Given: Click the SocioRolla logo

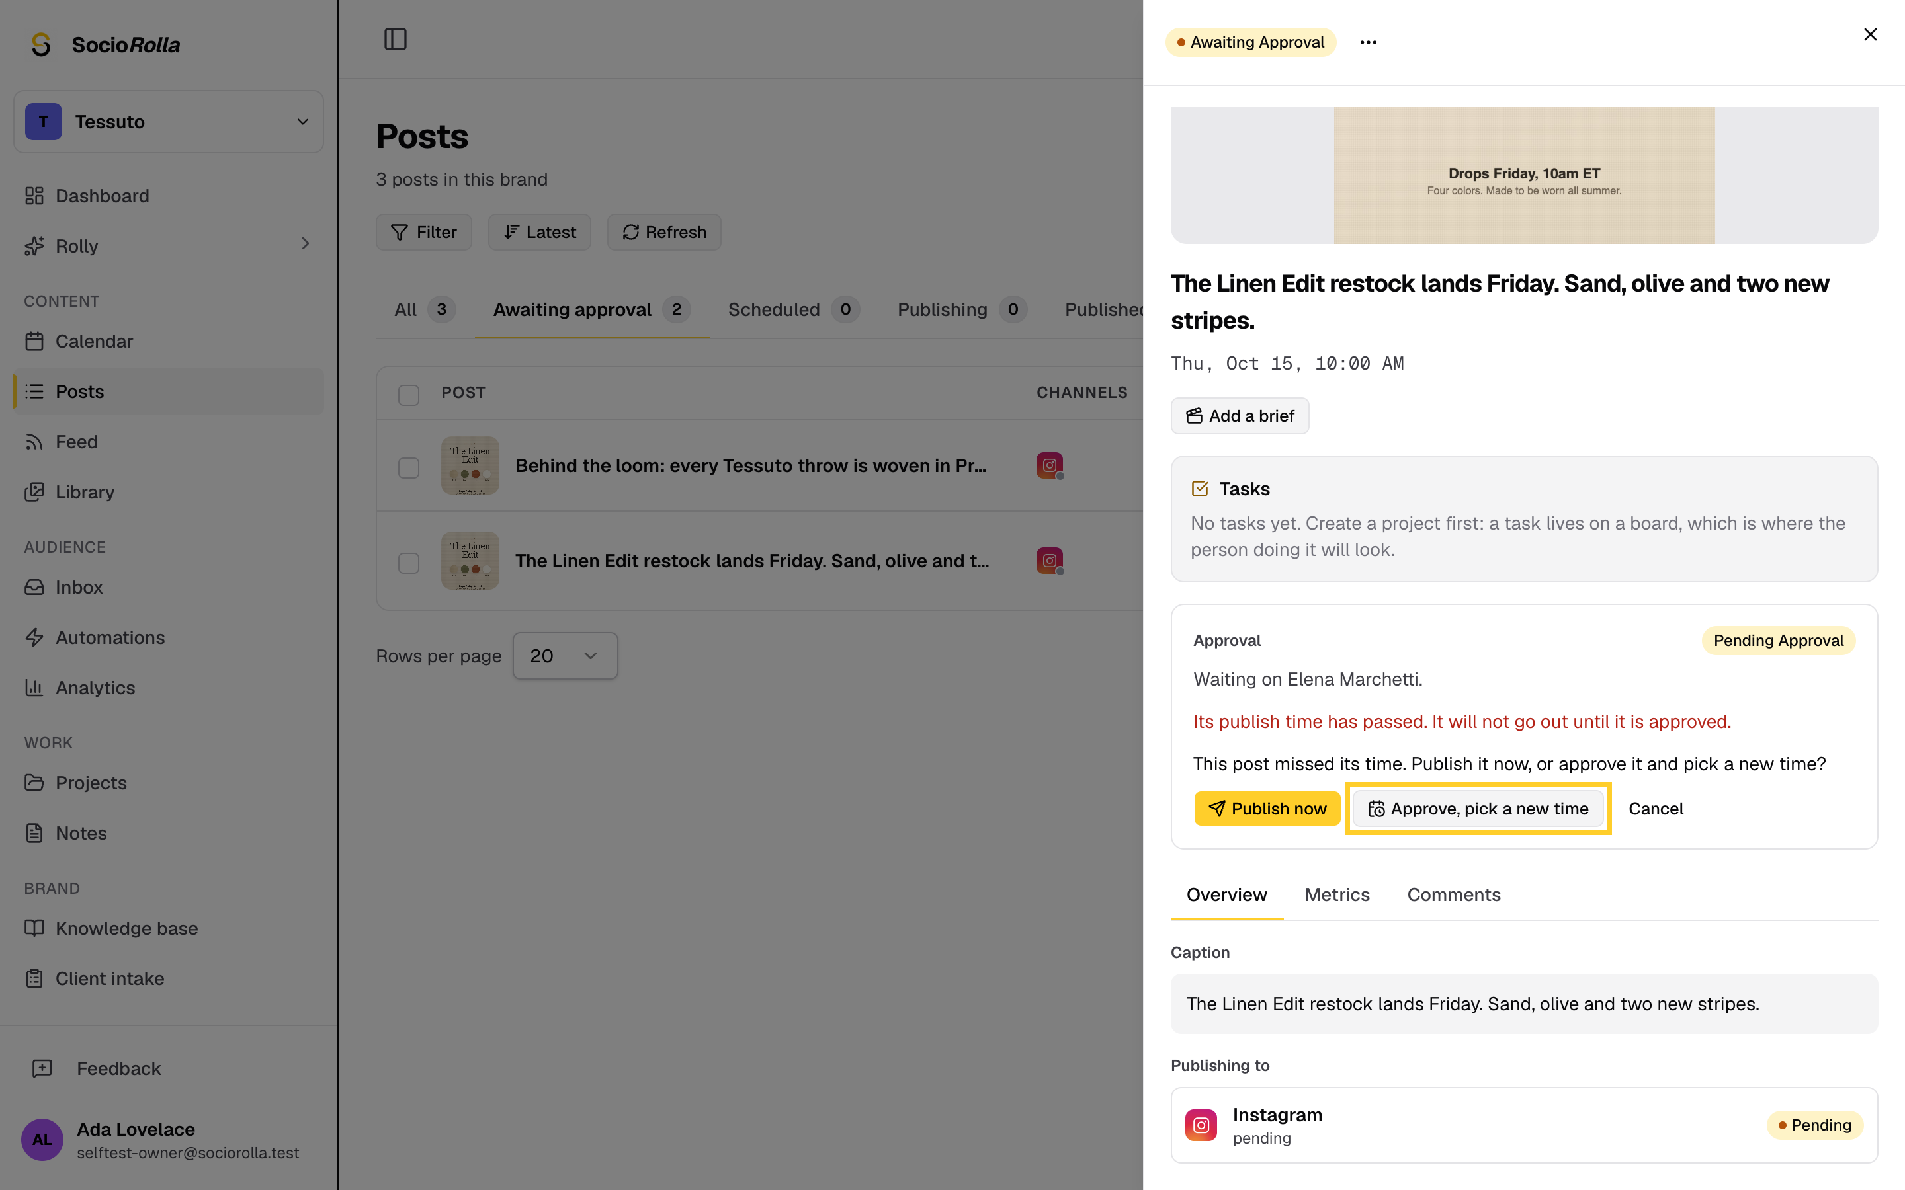Looking at the screenshot, I should click(x=105, y=45).
